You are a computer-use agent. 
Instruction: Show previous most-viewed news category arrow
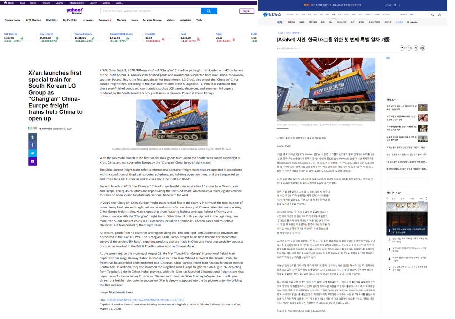pyautogui.click(x=387, y=198)
